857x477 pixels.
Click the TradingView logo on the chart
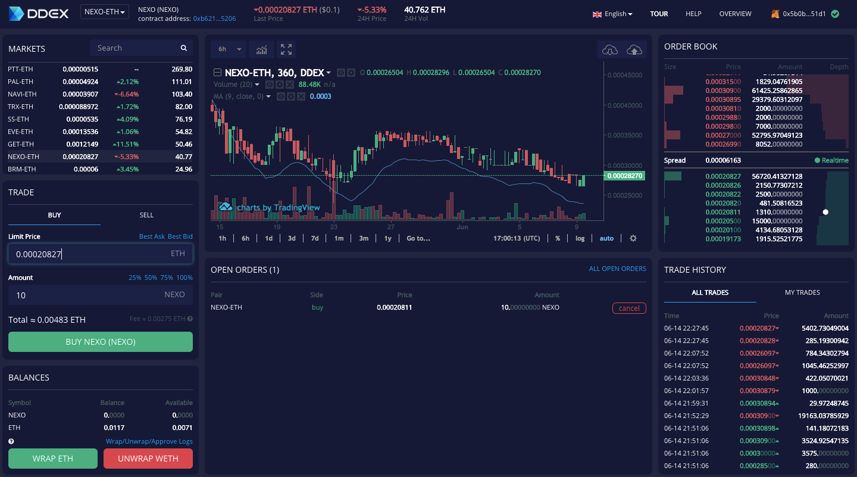pos(225,207)
